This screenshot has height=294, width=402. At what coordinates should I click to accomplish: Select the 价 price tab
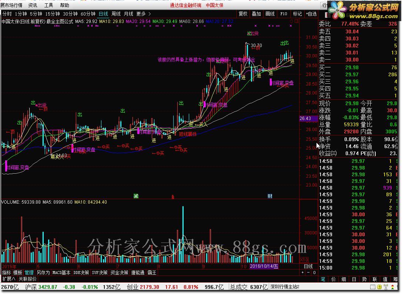[333, 279]
